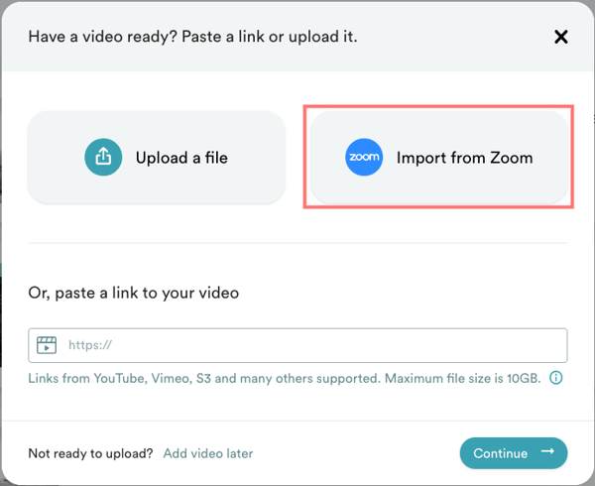Click the Add video later link
Image resolution: width=595 pixels, height=486 pixels.
click(x=208, y=453)
